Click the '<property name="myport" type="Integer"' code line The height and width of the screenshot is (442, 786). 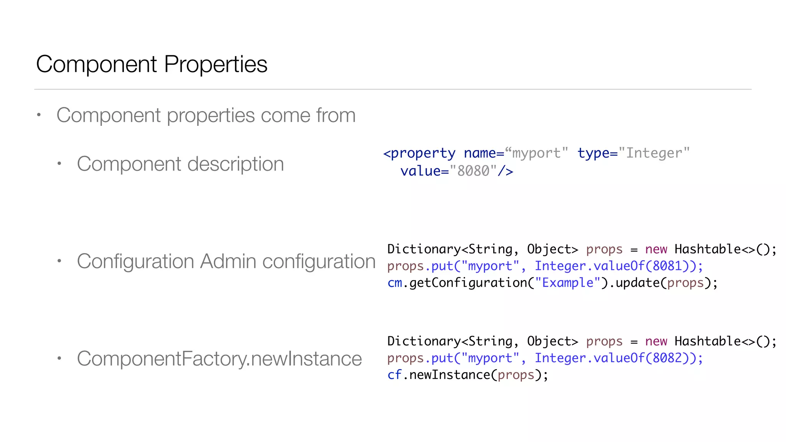point(537,153)
